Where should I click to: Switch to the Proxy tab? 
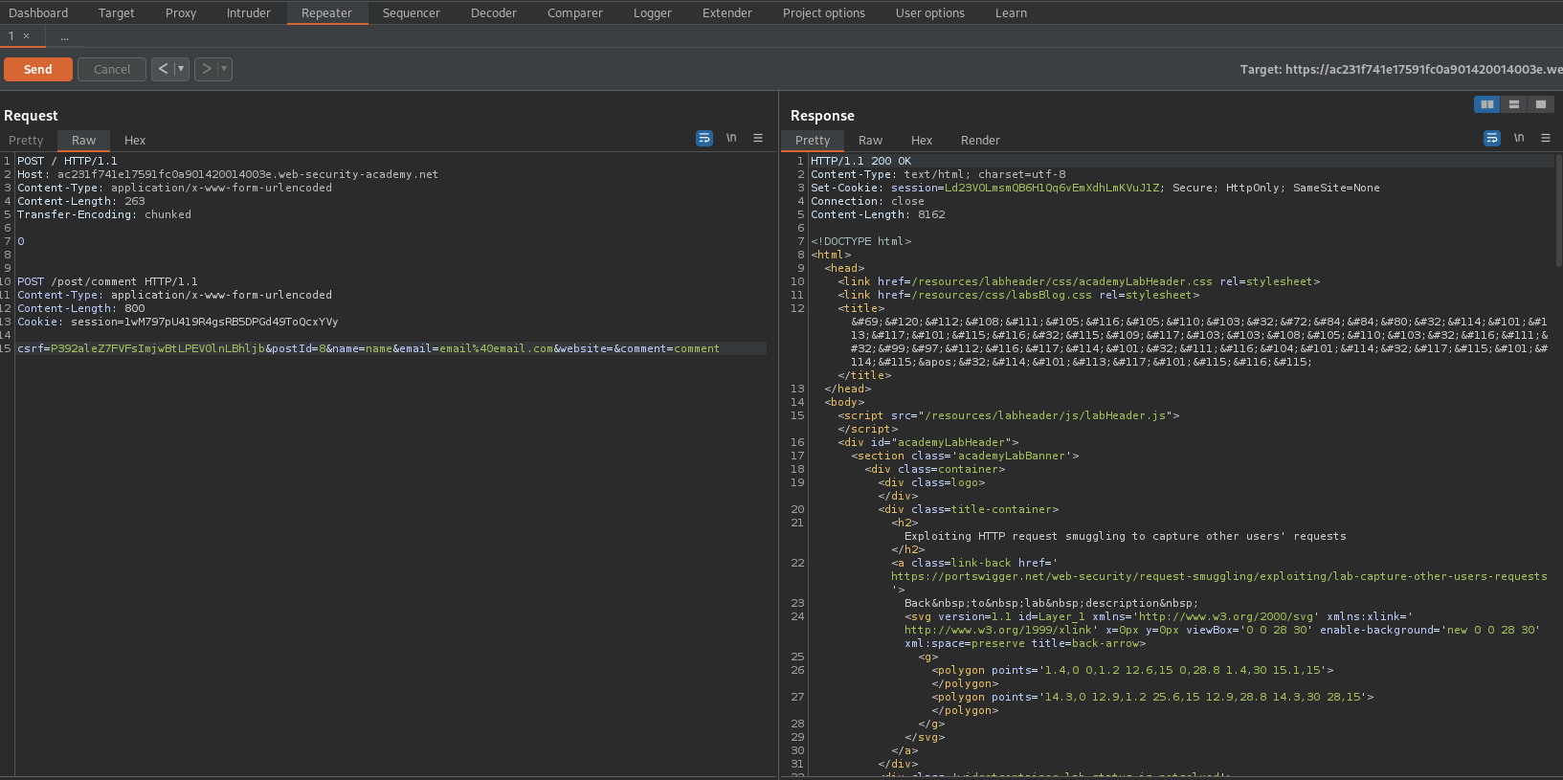click(181, 12)
